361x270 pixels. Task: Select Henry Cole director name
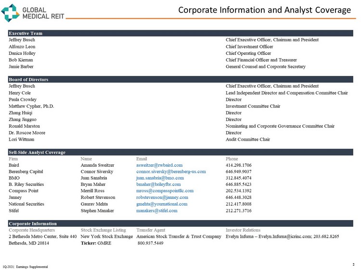pos(20,93)
